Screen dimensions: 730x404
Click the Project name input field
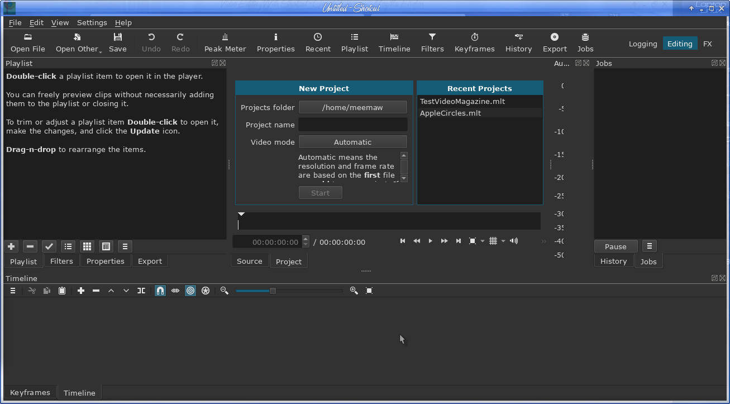click(x=352, y=125)
